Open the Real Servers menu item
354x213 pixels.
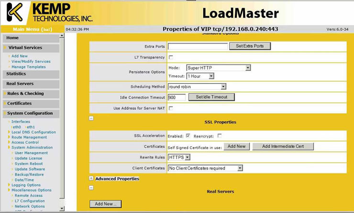(31, 84)
